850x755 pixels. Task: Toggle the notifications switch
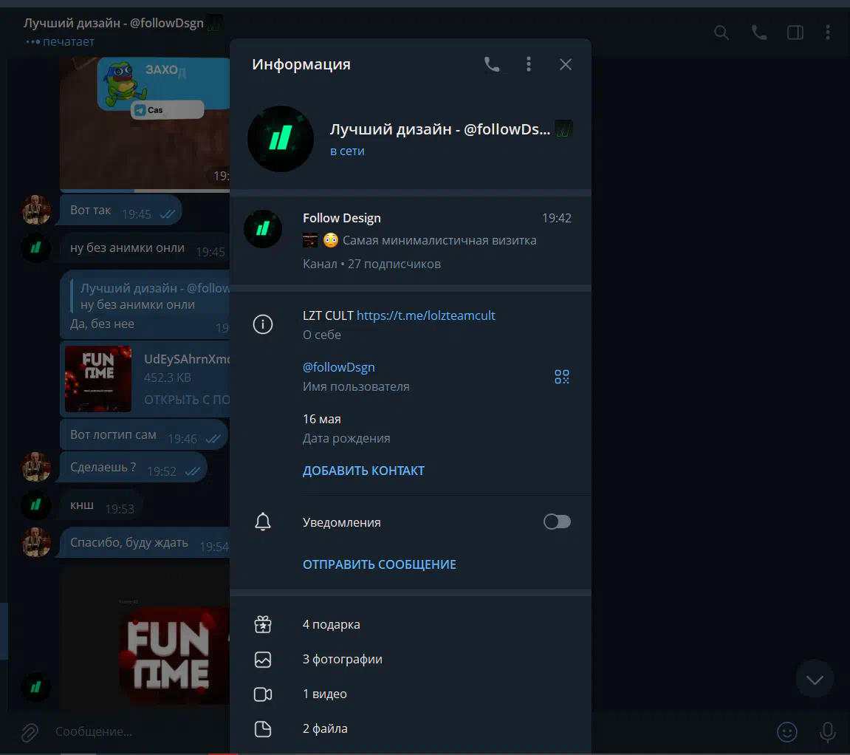(x=557, y=522)
